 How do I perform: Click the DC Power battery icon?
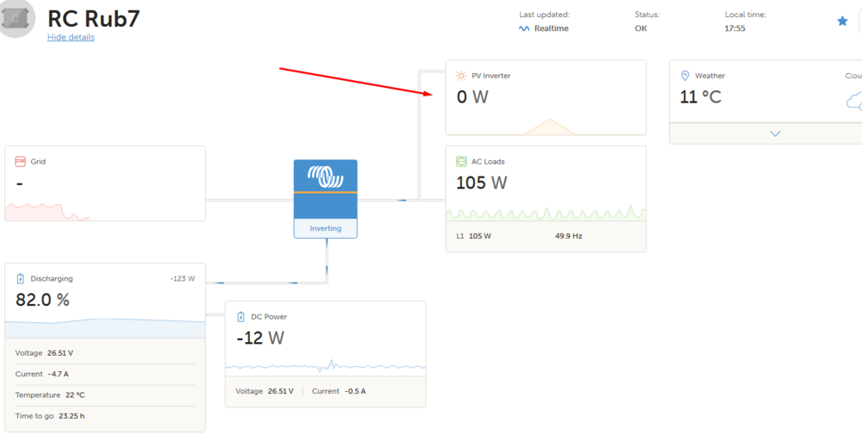pos(240,316)
